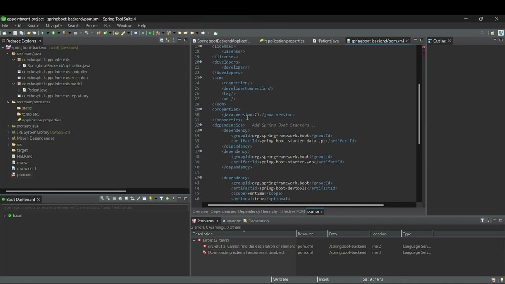This screenshot has width=505, height=284.
Task: Collapse the Errors (2 items) group
Action: point(194,240)
